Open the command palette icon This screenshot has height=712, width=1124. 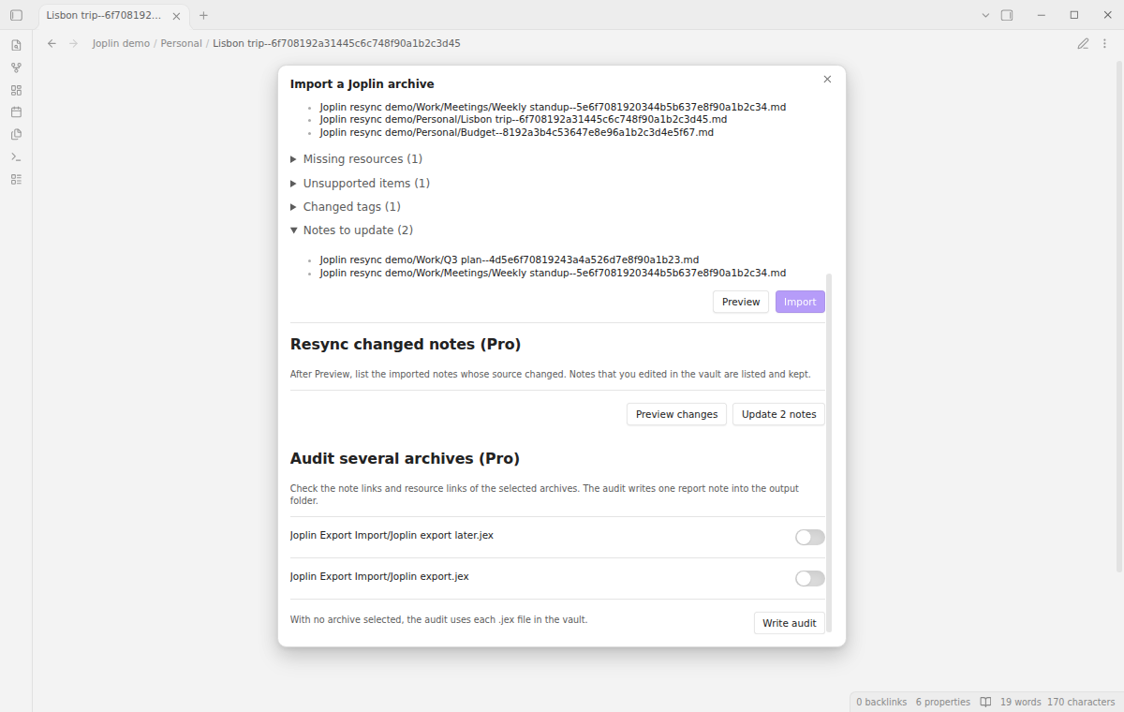tap(16, 156)
